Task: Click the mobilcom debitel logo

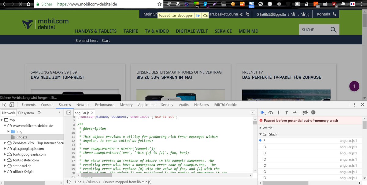Action: point(45,24)
